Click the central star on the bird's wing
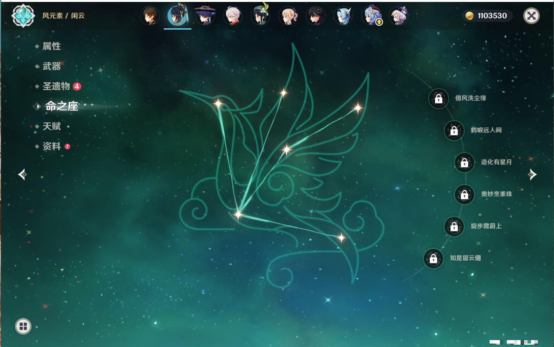The image size is (554, 347). click(286, 149)
